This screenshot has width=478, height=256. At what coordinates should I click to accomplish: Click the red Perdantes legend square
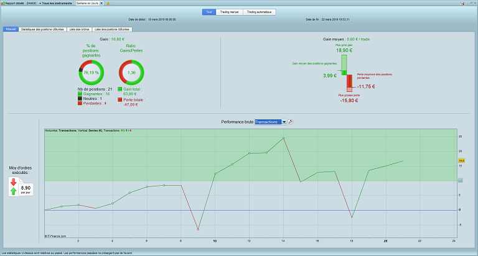[x=80, y=104]
